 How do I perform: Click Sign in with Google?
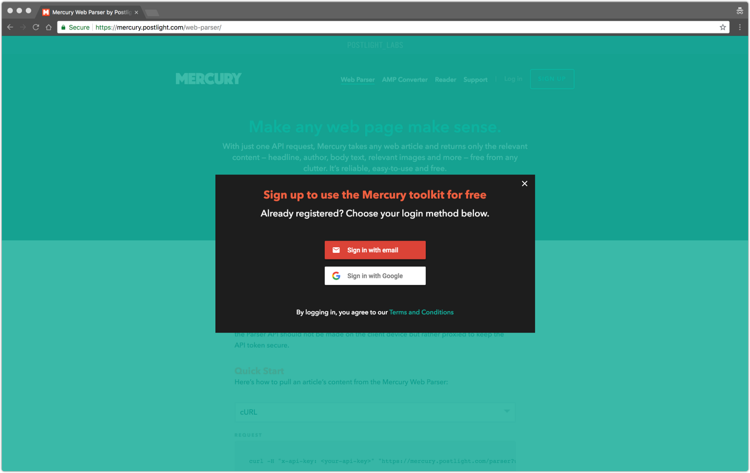(x=375, y=276)
